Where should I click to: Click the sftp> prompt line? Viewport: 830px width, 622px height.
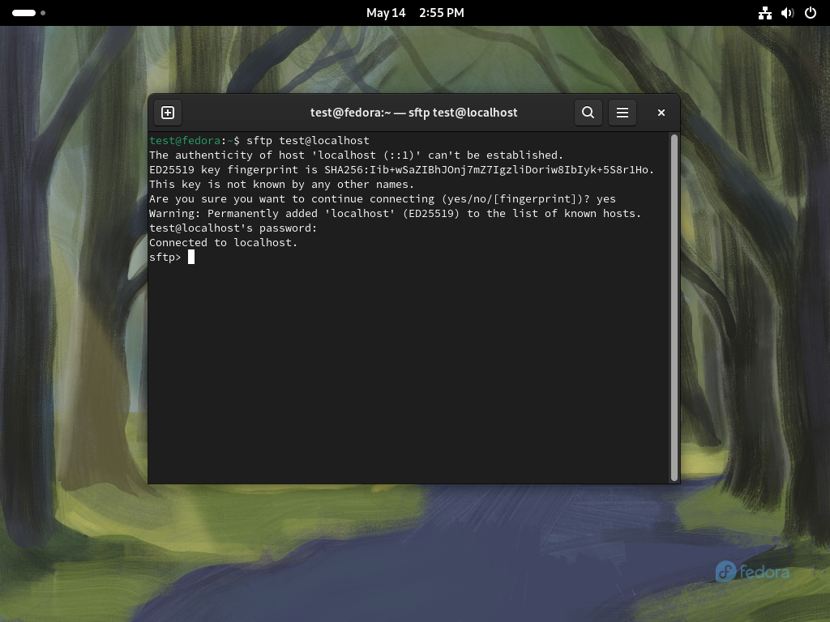172,257
